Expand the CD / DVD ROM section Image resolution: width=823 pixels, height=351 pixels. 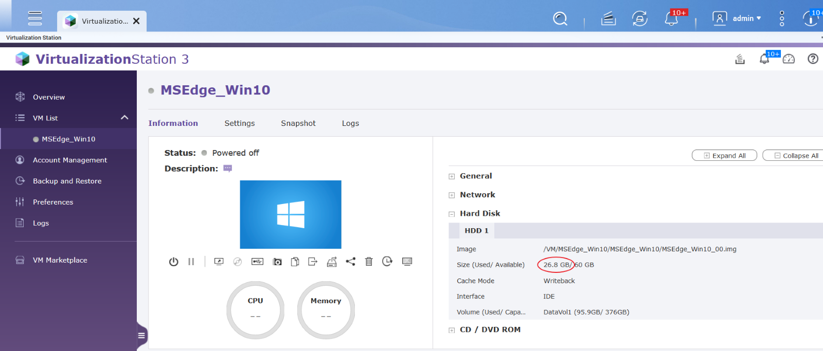point(452,330)
